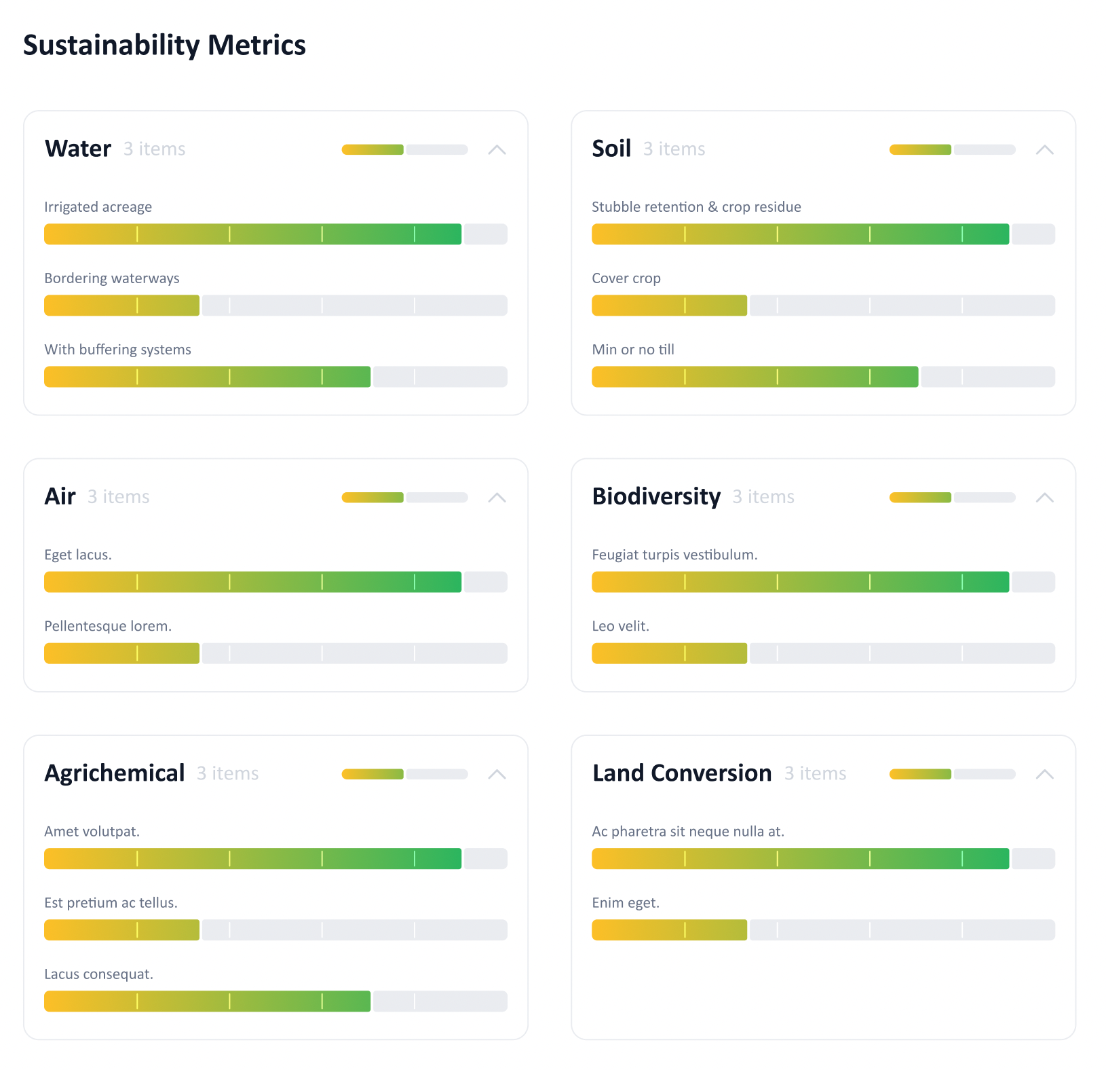The image size is (1106, 1070).
Task: Click the Cover crop progress bar
Action: point(823,306)
